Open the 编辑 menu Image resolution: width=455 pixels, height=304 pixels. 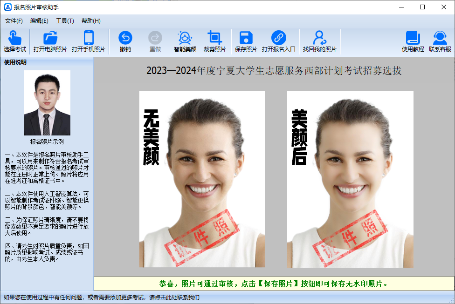tap(39, 20)
